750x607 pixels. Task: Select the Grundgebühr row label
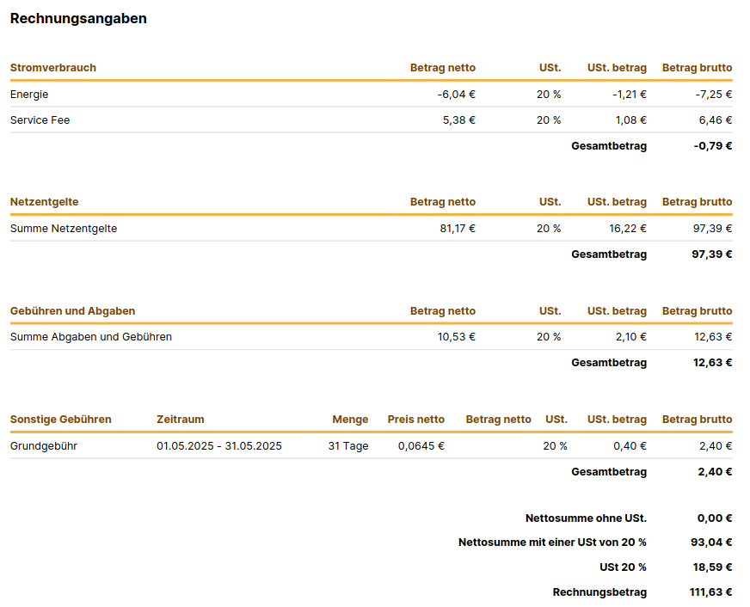coord(44,446)
